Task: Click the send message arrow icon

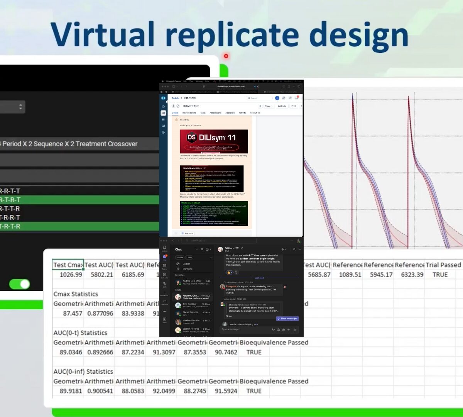Action: pyautogui.click(x=295, y=330)
